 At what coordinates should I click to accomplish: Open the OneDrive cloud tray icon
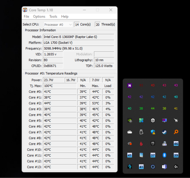[130, 132]
